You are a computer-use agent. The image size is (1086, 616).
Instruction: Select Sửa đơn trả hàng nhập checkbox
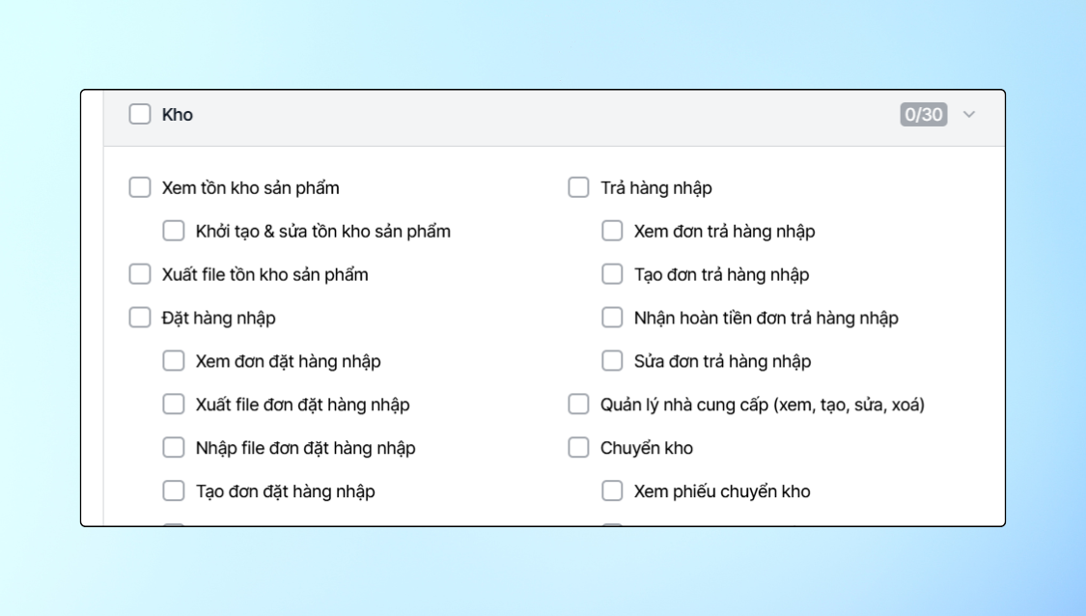tap(612, 361)
